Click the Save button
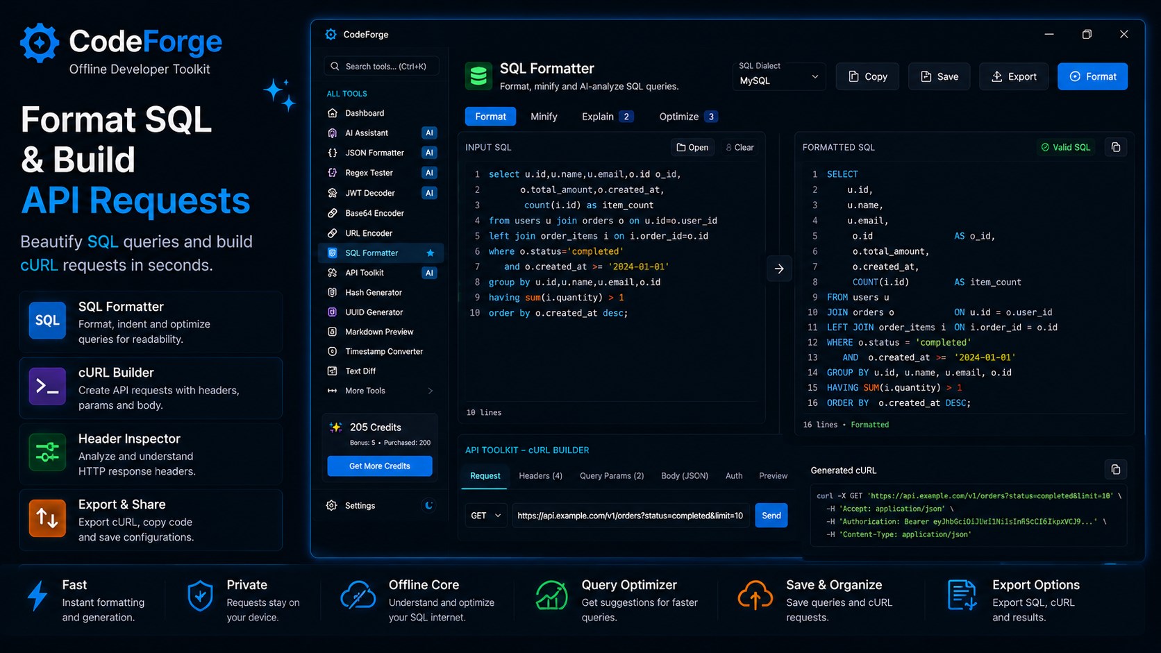The image size is (1161, 653). click(x=939, y=76)
